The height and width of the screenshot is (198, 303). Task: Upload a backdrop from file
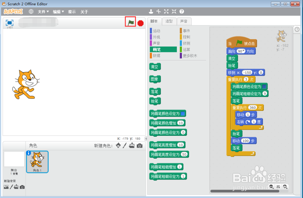pos(16,187)
